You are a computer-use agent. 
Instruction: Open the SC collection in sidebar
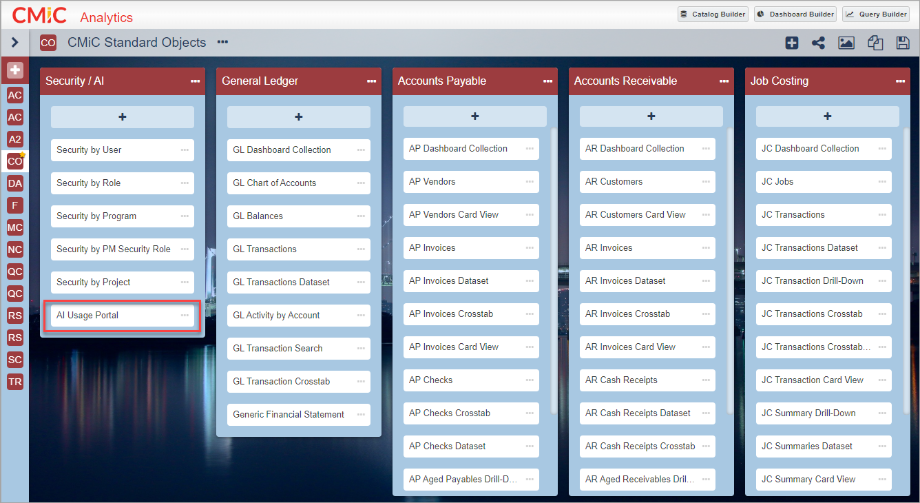coord(15,360)
